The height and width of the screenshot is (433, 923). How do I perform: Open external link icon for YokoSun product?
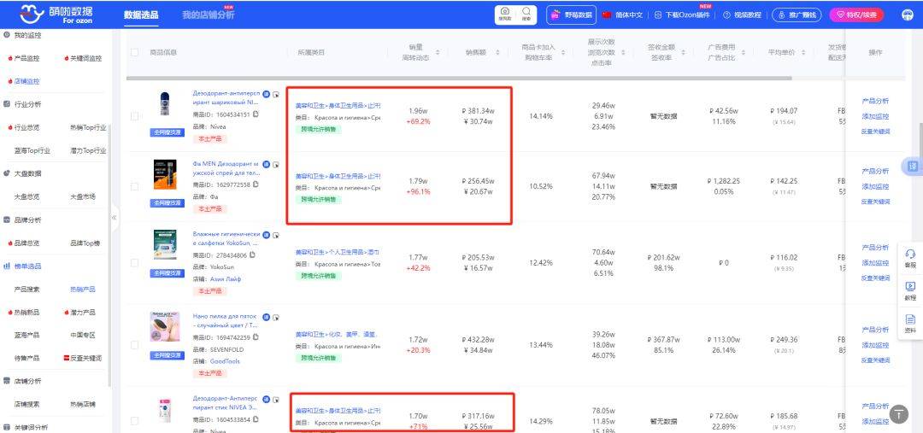(x=276, y=236)
